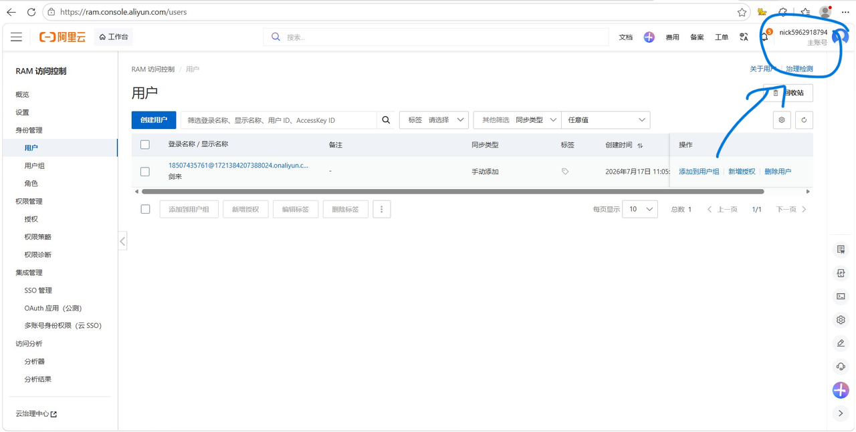Tick the checkbox for user 剑来
The image size is (856, 432).
pyautogui.click(x=145, y=172)
